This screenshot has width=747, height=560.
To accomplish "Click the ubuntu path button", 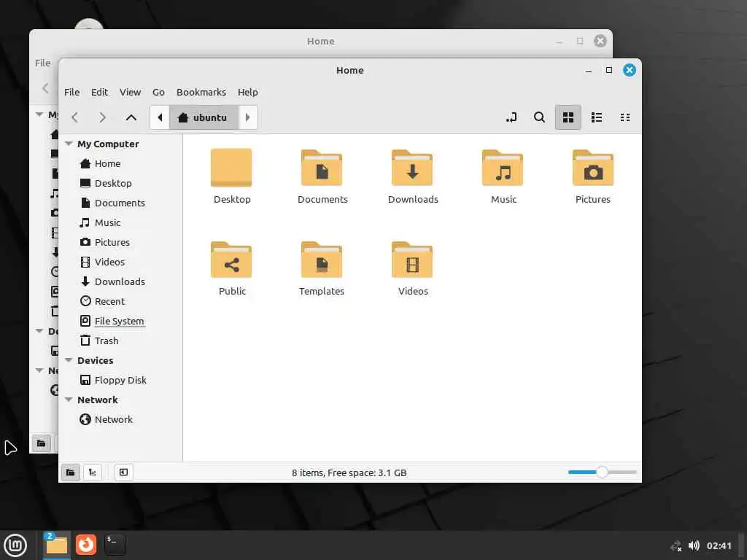I will pos(204,117).
